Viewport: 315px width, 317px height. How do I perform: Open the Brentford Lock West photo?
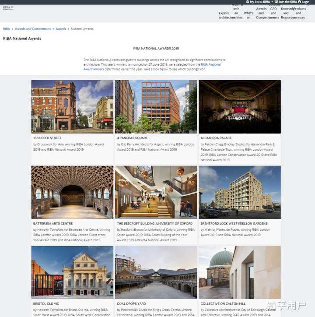click(240, 192)
